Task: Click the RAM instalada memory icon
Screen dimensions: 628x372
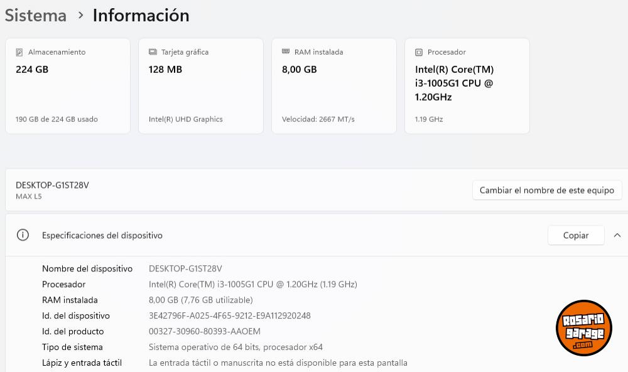Action: click(286, 52)
